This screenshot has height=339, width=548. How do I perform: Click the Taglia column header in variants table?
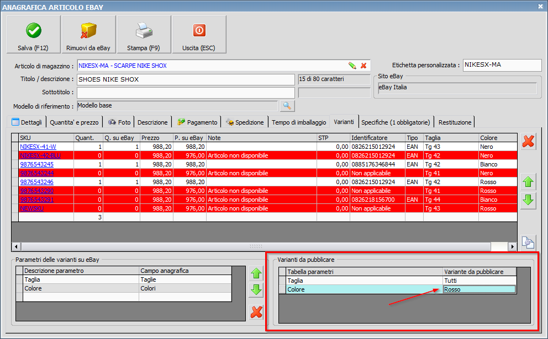pyautogui.click(x=451, y=138)
